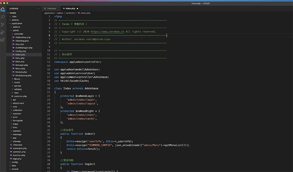Viewport: 293px width, 172px height.
Task: Click PHP icon beside Menu.php file
Action: click(13, 68)
